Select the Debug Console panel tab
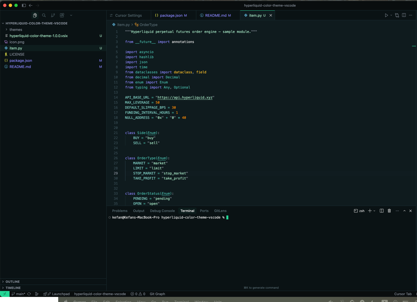This screenshot has width=417, height=302. tap(162, 211)
